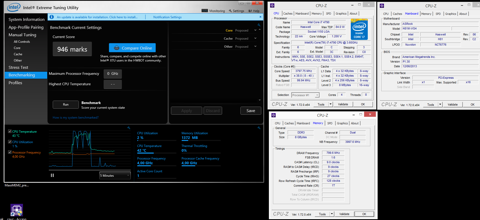Click Tools button in CPU-Z Memory window
This screenshot has height=220, width=480.
coord(322,214)
